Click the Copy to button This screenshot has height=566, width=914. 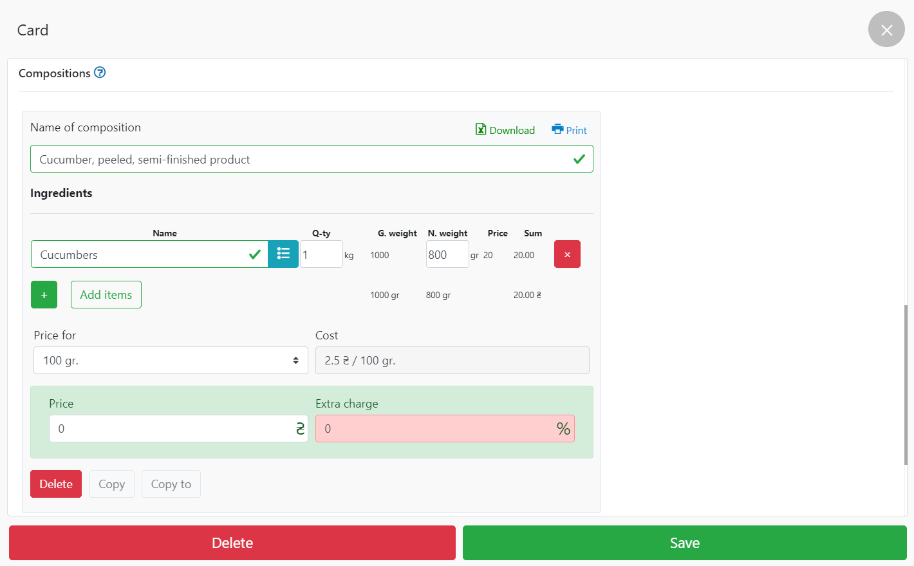coord(171,484)
